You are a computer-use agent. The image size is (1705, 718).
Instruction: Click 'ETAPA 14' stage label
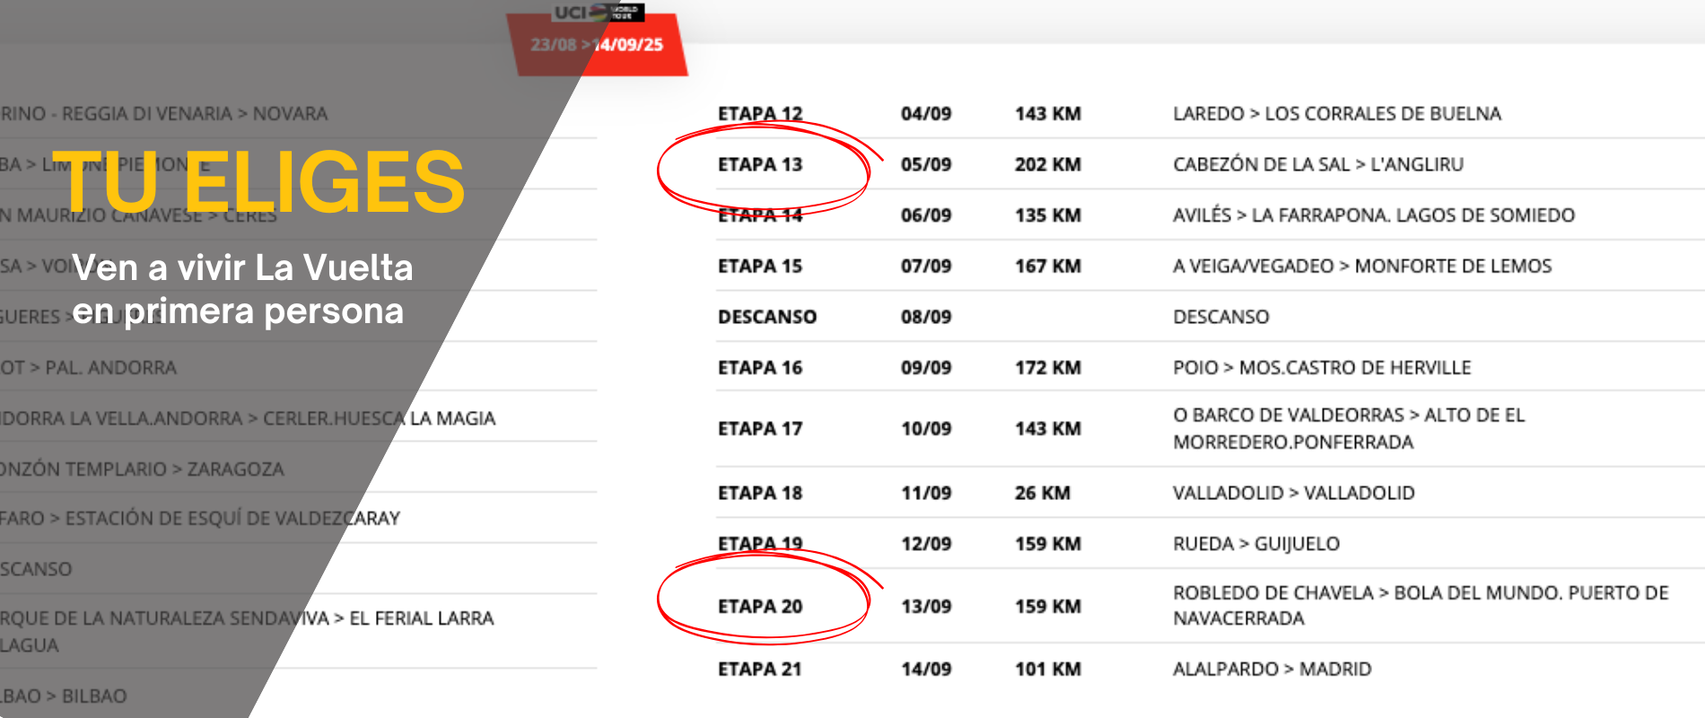tap(760, 215)
